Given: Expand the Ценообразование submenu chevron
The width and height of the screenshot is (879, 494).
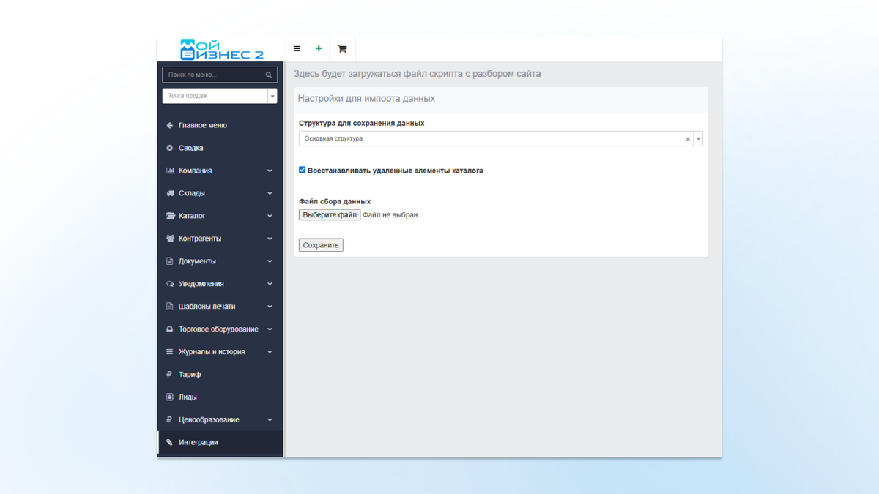Looking at the screenshot, I should 270,420.
